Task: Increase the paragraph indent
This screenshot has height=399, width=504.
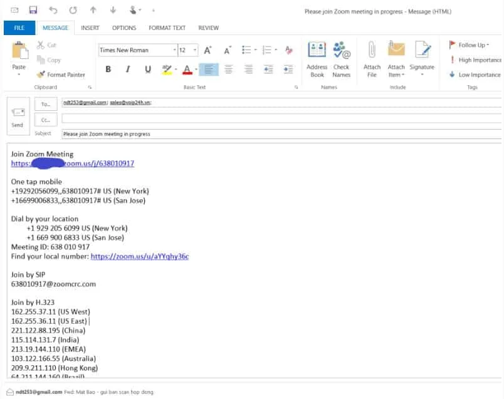Action: click(x=288, y=69)
